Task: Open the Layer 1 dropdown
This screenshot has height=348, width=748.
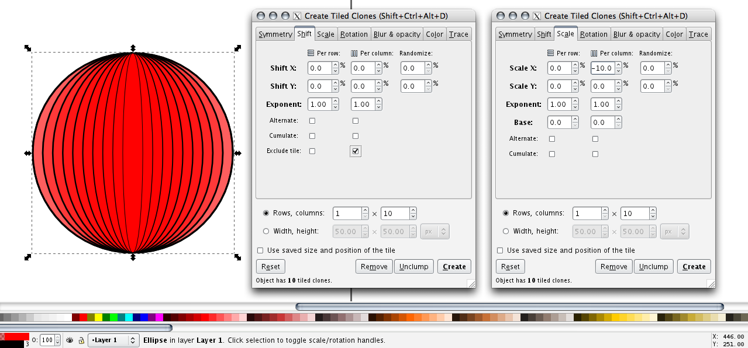Action: pyautogui.click(x=113, y=340)
